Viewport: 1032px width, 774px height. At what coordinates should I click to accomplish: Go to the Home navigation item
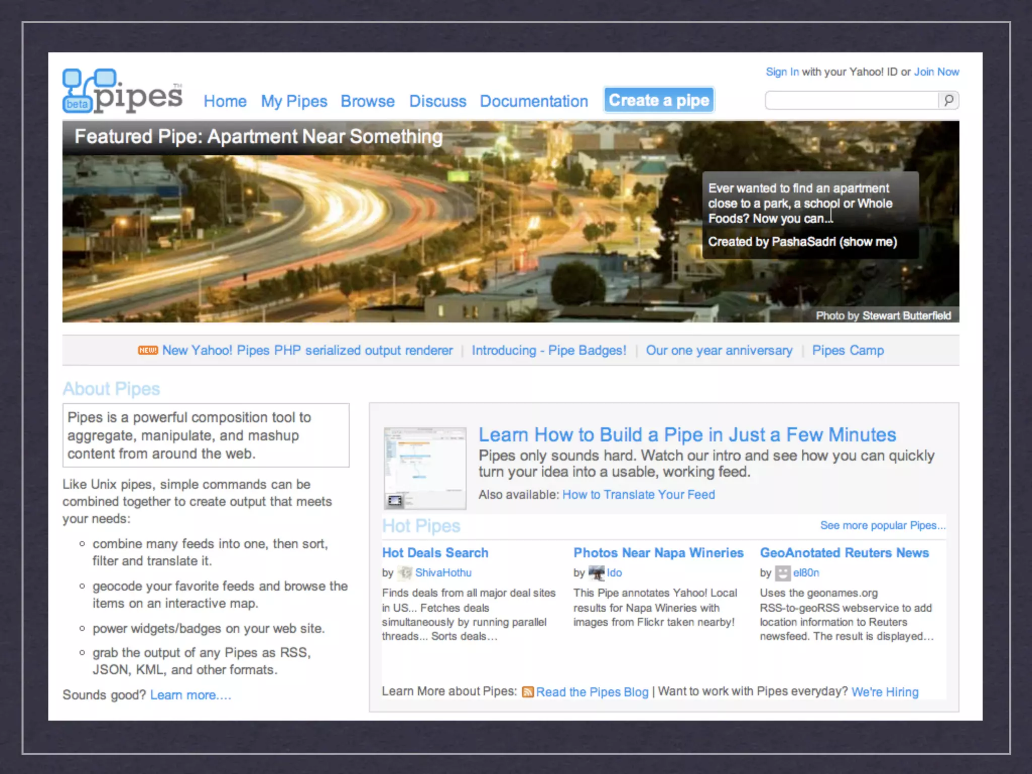point(225,101)
